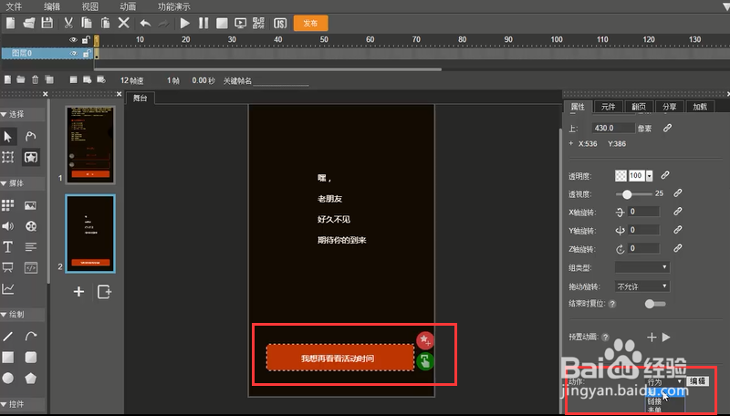Switch to the 元件 tab
Image resolution: width=730 pixels, height=416 pixels.
click(x=608, y=107)
